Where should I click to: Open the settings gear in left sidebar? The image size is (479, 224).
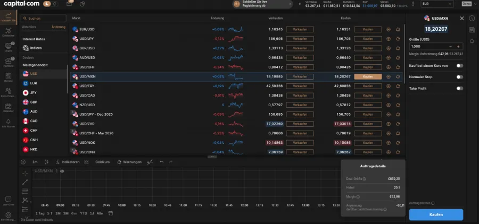pyautogui.click(x=8, y=216)
